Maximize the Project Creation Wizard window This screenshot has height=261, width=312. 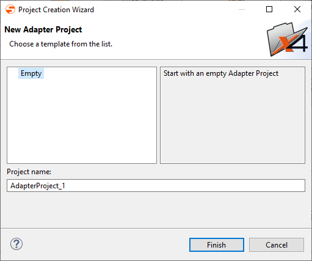point(269,9)
